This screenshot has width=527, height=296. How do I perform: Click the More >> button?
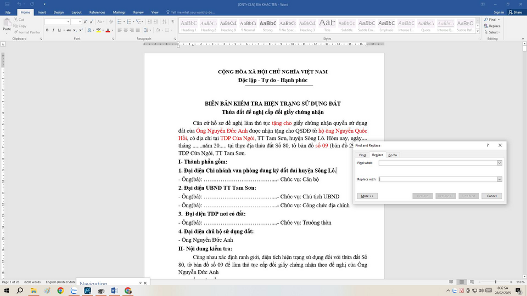click(367, 196)
